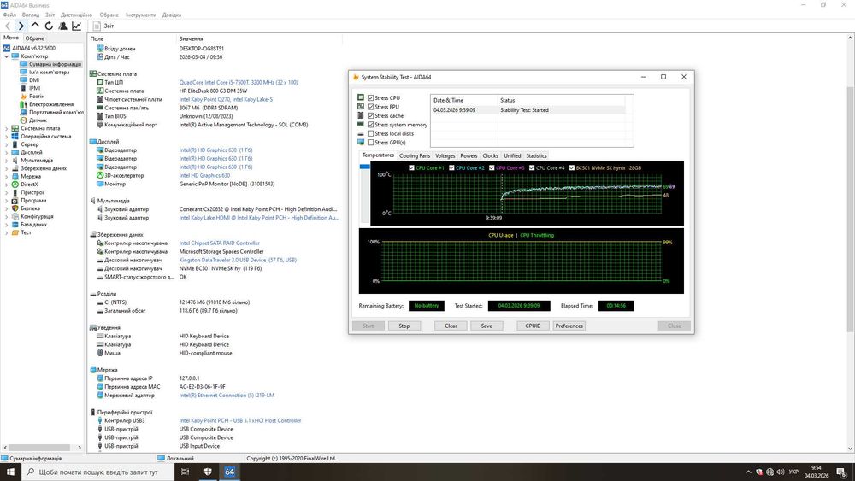Open Електроживлення power item
Image resolution: width=855 pixels, height=481 pixels.
(50, 104)
